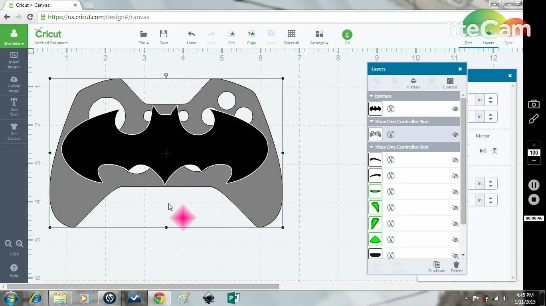Screen dimensions: 546x306
Task: Show the upright green wedge layer
Action: (x=455, y=224)
